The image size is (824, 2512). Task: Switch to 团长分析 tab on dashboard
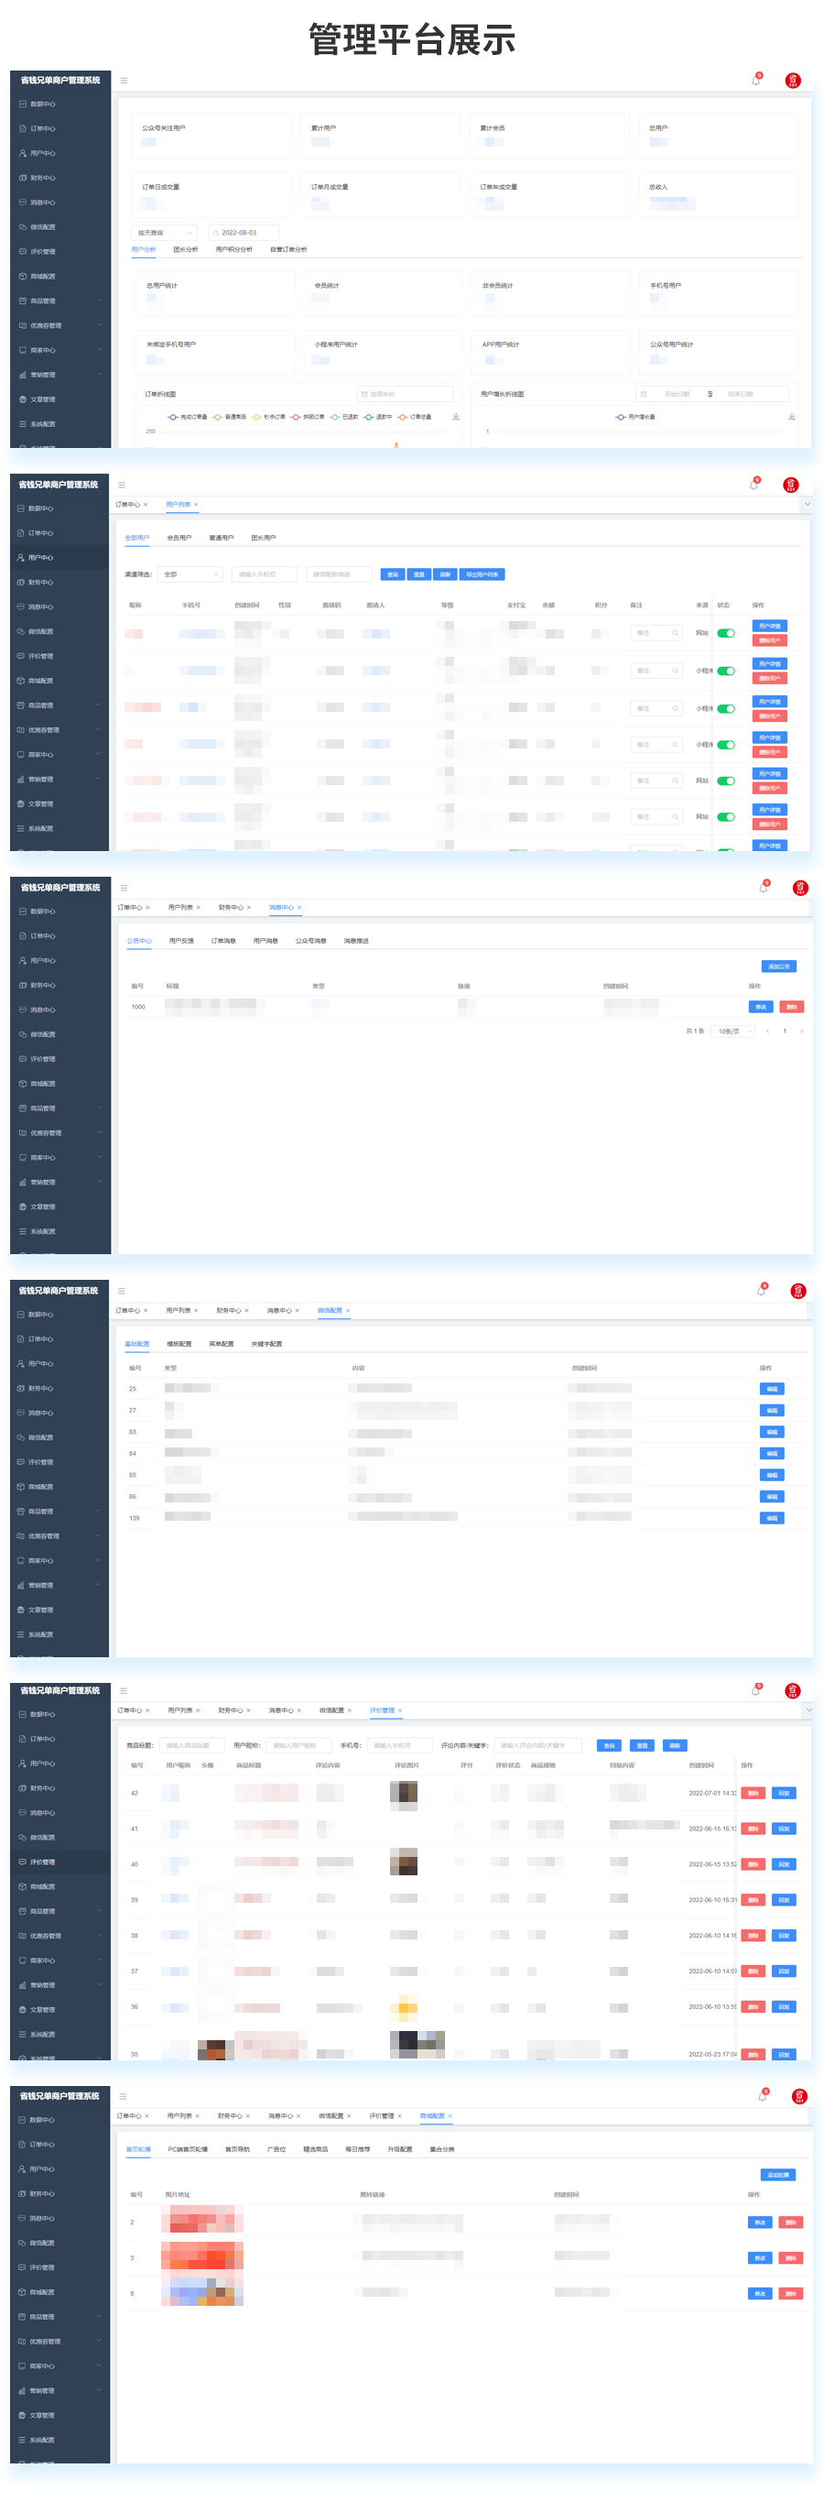185,249
